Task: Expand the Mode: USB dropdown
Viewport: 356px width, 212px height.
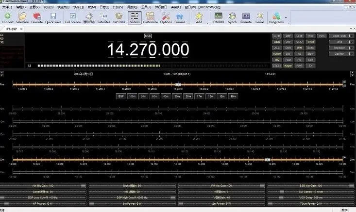Action: tap(339, 36)
